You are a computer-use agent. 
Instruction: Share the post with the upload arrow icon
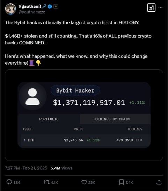(159, 182)
